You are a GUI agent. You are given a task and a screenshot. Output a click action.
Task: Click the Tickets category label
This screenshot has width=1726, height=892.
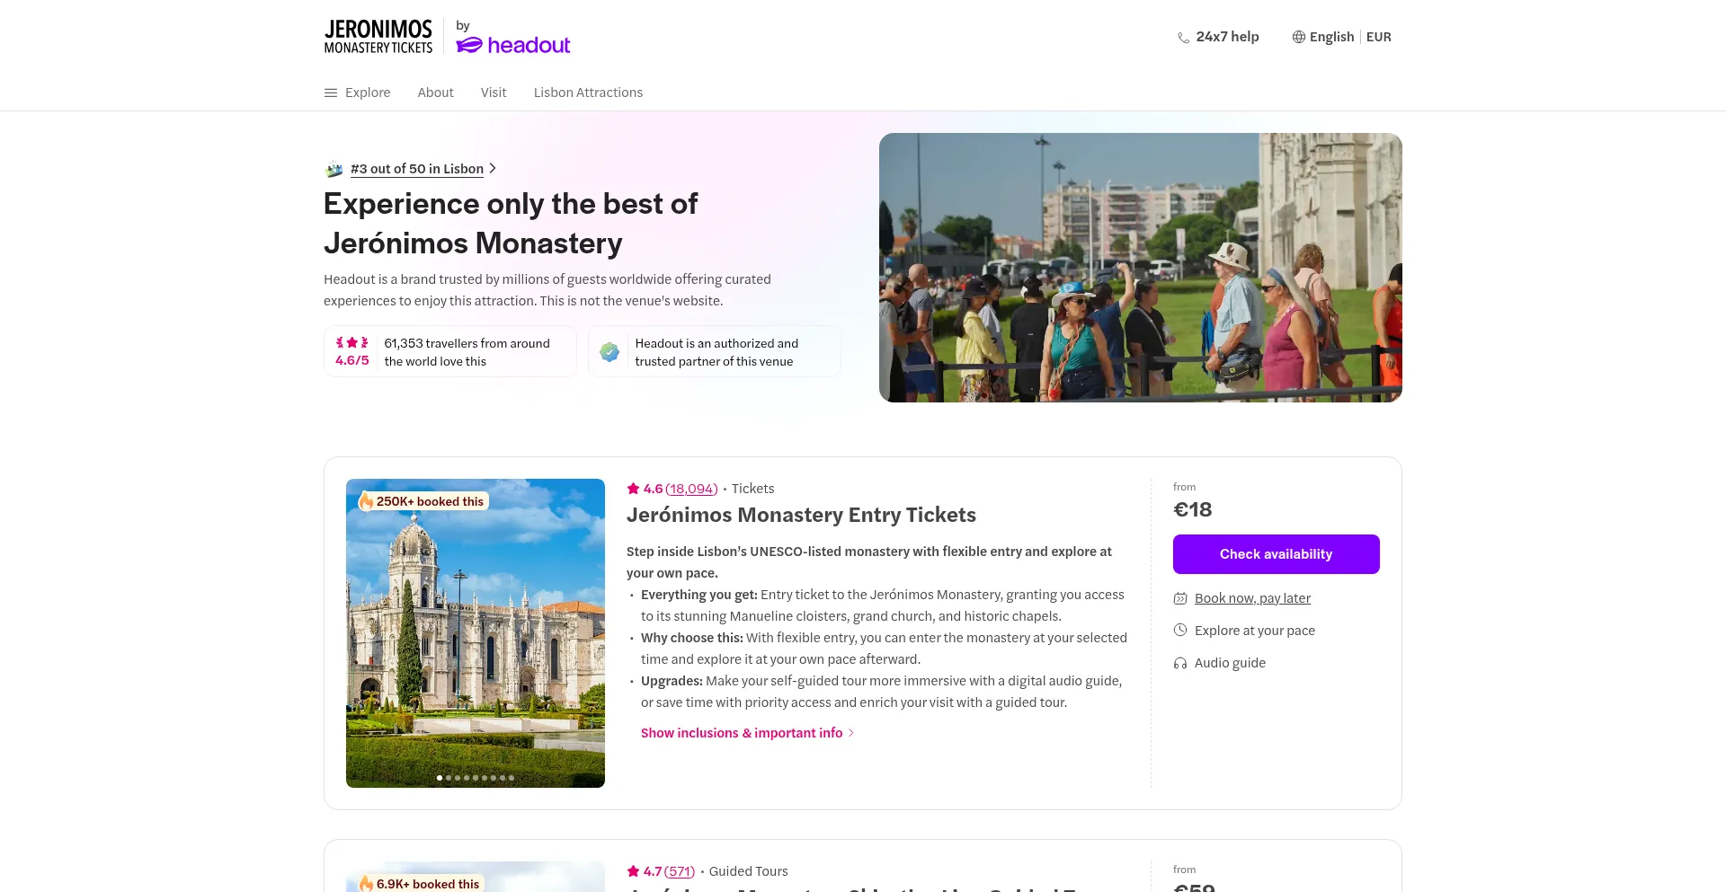pos(753,489)
